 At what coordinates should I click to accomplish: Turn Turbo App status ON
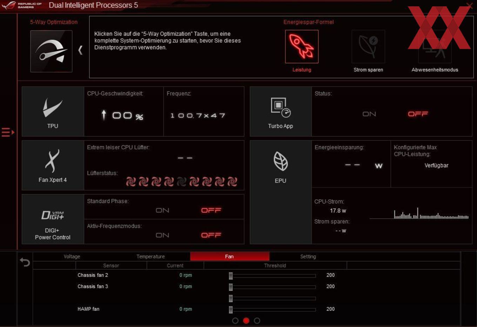click(x=369, y=114)
